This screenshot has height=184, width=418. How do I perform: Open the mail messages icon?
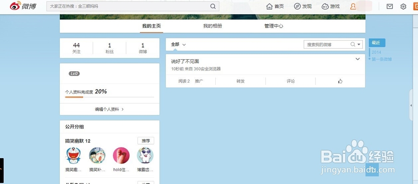390,6
